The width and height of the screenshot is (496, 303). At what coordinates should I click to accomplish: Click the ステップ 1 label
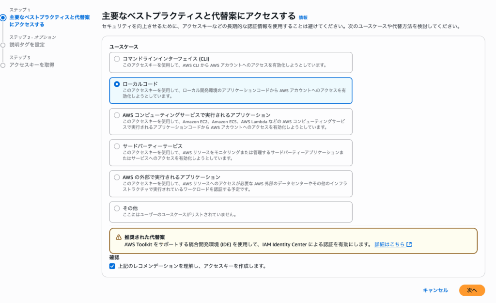[x=19, y=10]
